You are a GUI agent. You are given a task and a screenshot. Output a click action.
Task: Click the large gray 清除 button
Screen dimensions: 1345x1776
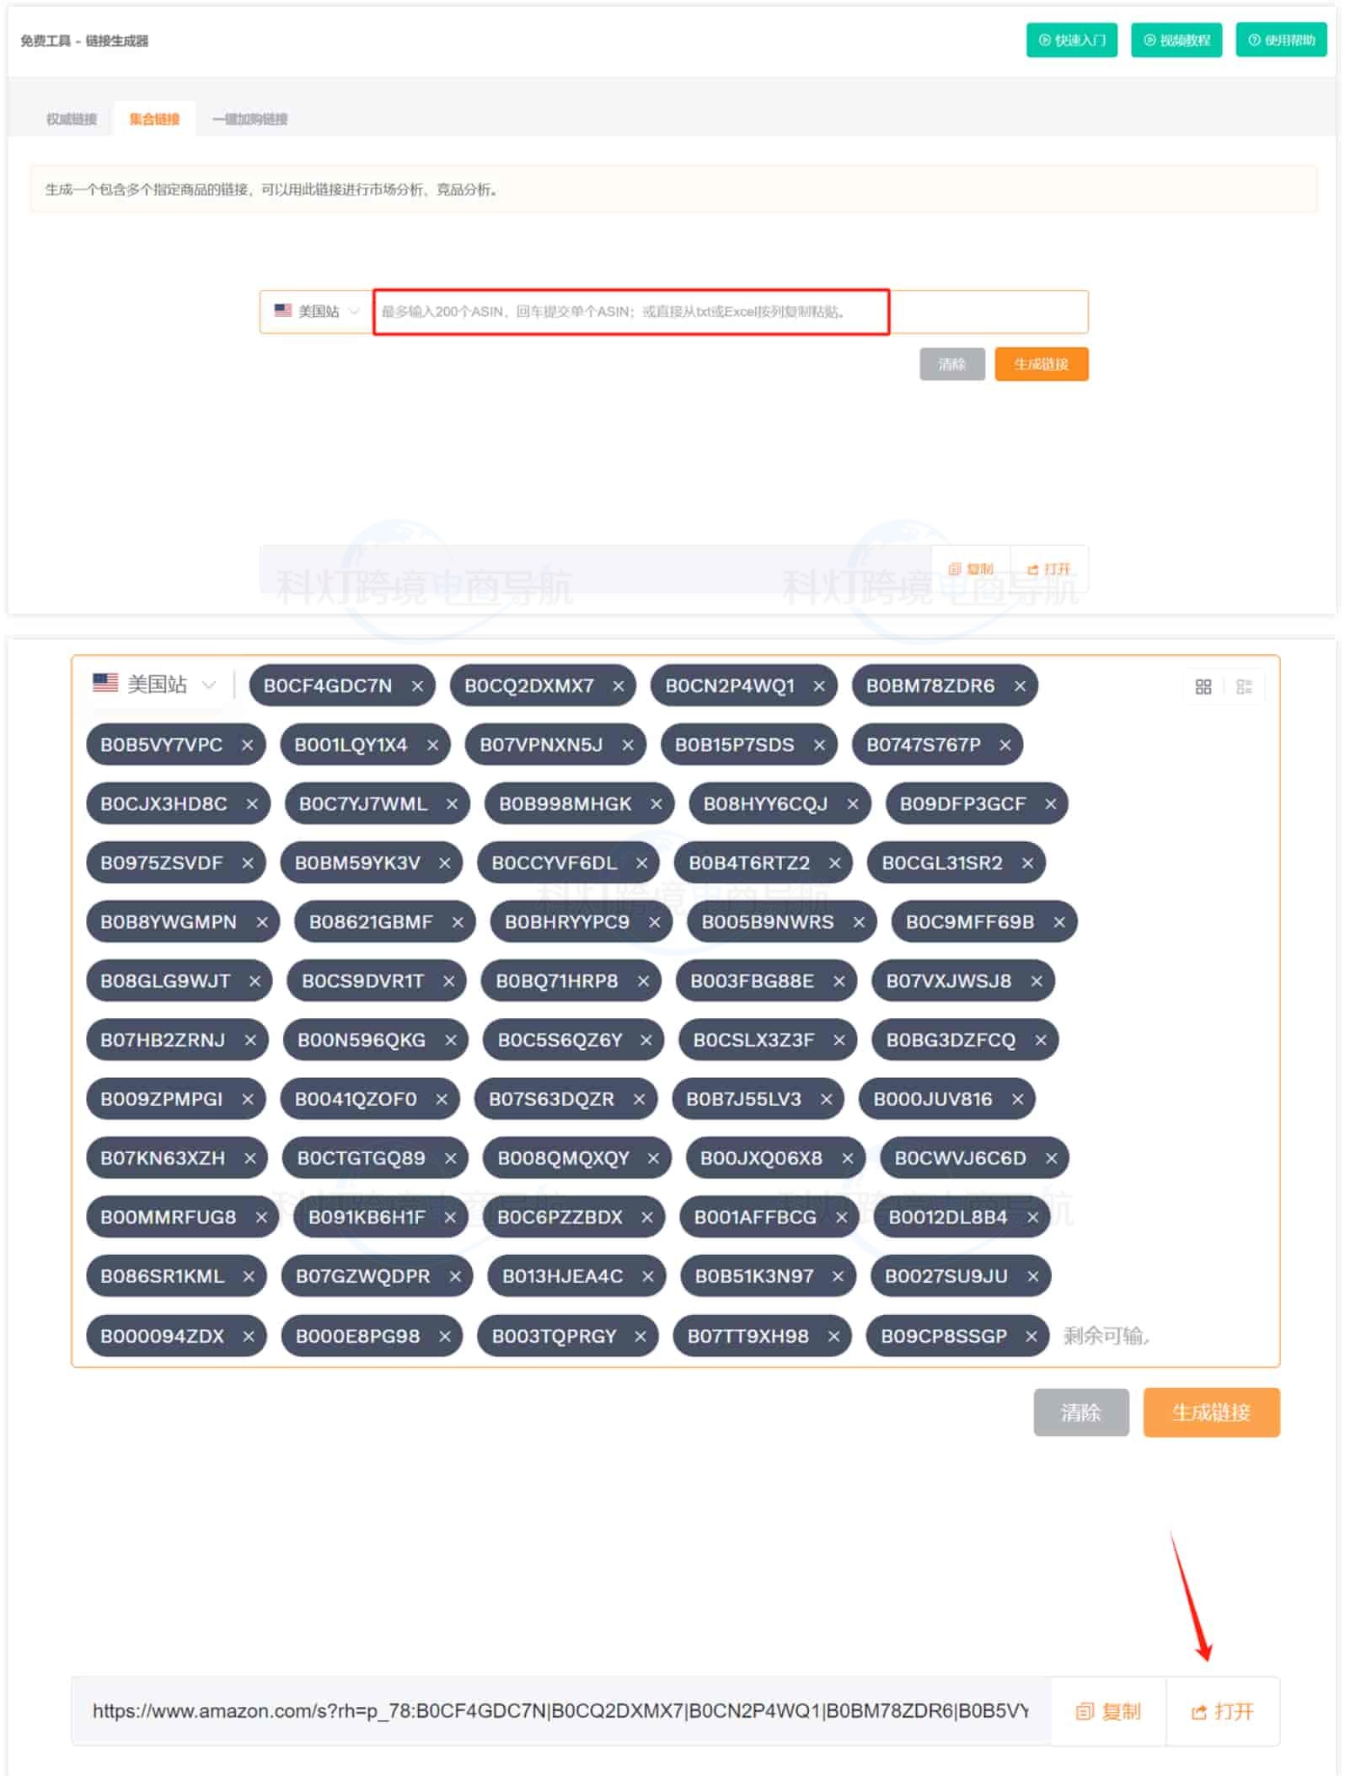click(1081, 1412)
